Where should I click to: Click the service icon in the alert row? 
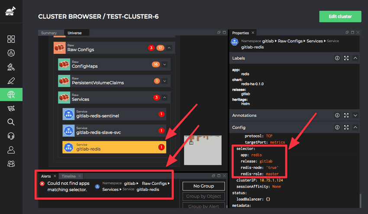pos(97,187)
